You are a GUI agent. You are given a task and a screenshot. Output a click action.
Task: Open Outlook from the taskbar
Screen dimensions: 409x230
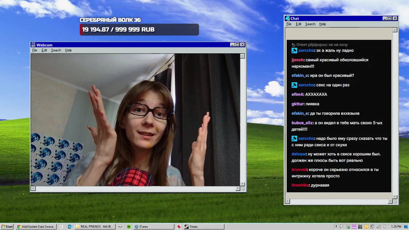point(70,226)
